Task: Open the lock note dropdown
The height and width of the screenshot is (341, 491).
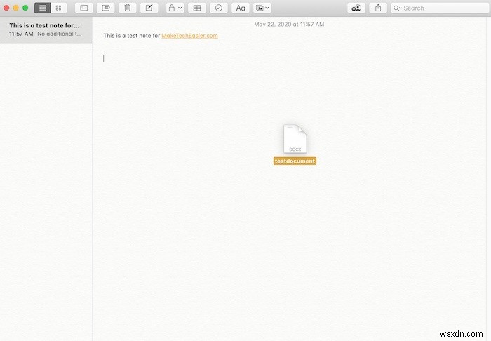Action: [175, 8]
